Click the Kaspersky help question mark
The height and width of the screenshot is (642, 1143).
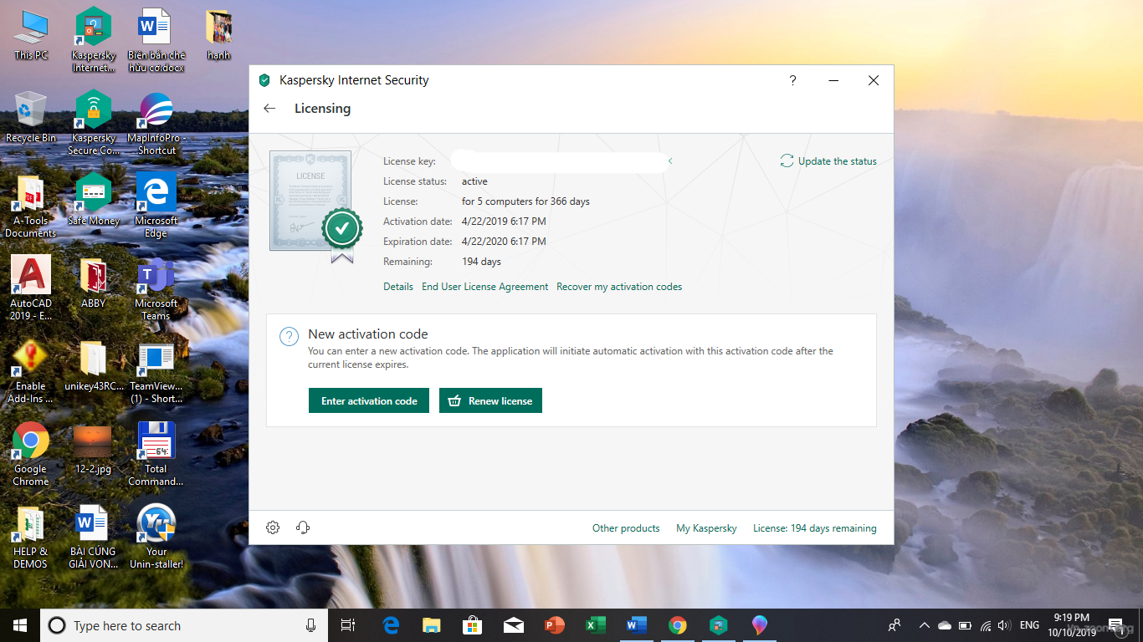[x=792, y=80]
